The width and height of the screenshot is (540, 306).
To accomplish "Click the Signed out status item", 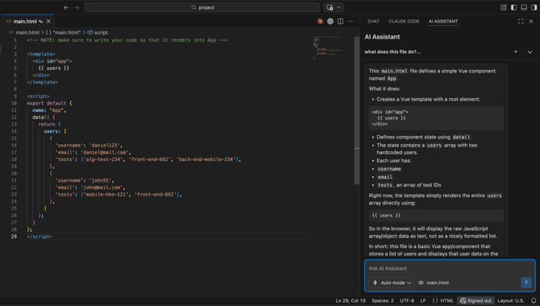I will coord(476,300).
